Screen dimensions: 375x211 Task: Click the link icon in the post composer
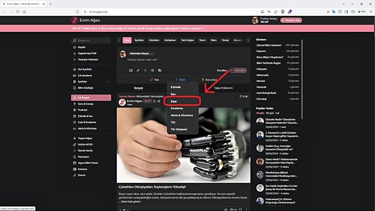pos(138,70)
